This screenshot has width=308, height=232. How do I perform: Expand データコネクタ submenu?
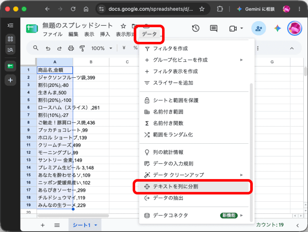click(241, 215)
